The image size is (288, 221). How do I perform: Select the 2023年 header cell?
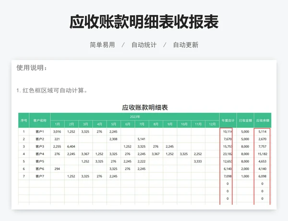(x=135, y=117)
